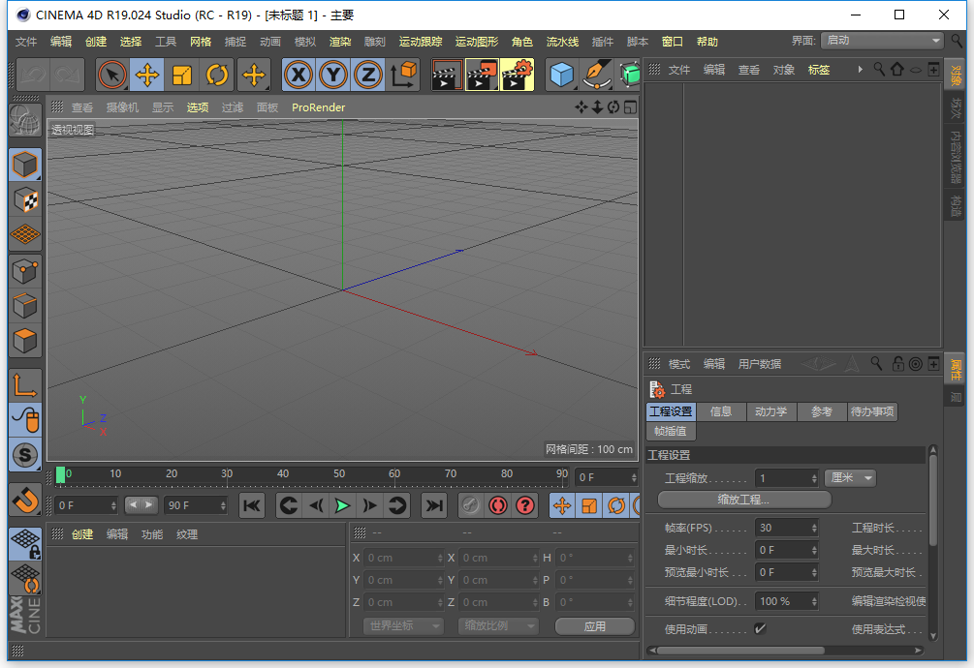The image size is (974, 668).
Task: Toggle the Y axis lock
Action: tap(333, 76)
